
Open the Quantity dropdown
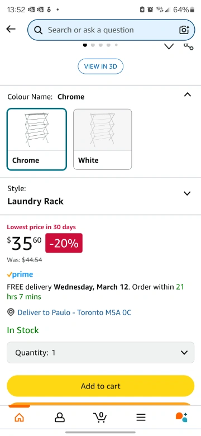pyautogui.click(x=100, y=353)
